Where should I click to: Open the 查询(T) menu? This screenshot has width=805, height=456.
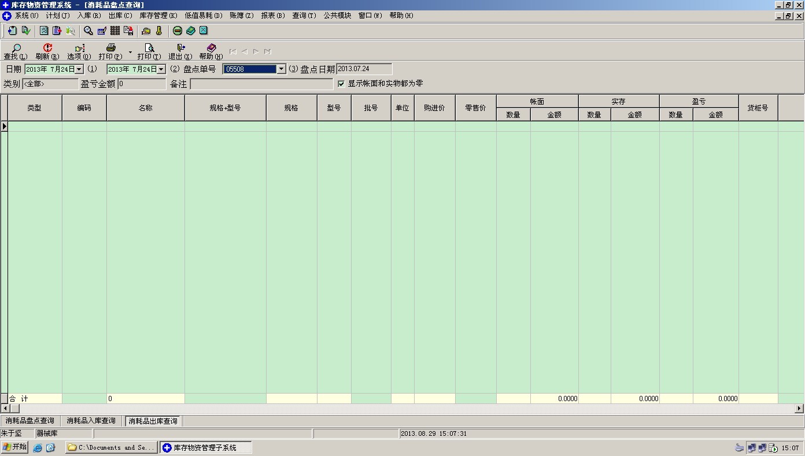(x=304, y=16)
